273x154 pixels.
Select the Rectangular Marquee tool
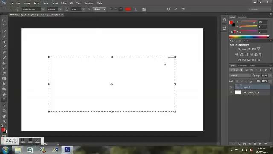coord(4,26)
